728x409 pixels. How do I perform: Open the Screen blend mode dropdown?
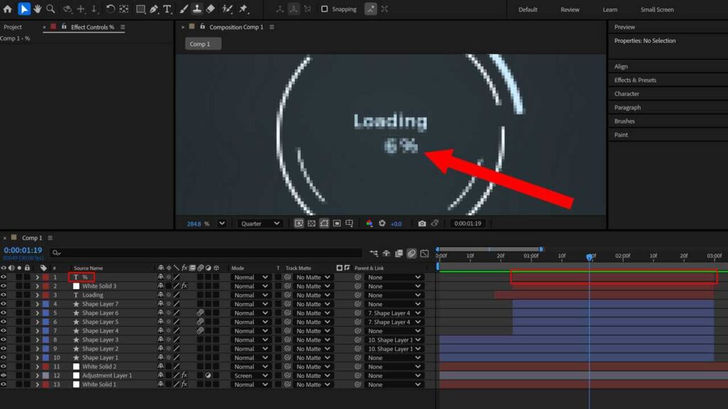pyautogui.click(x=250, y=376)
